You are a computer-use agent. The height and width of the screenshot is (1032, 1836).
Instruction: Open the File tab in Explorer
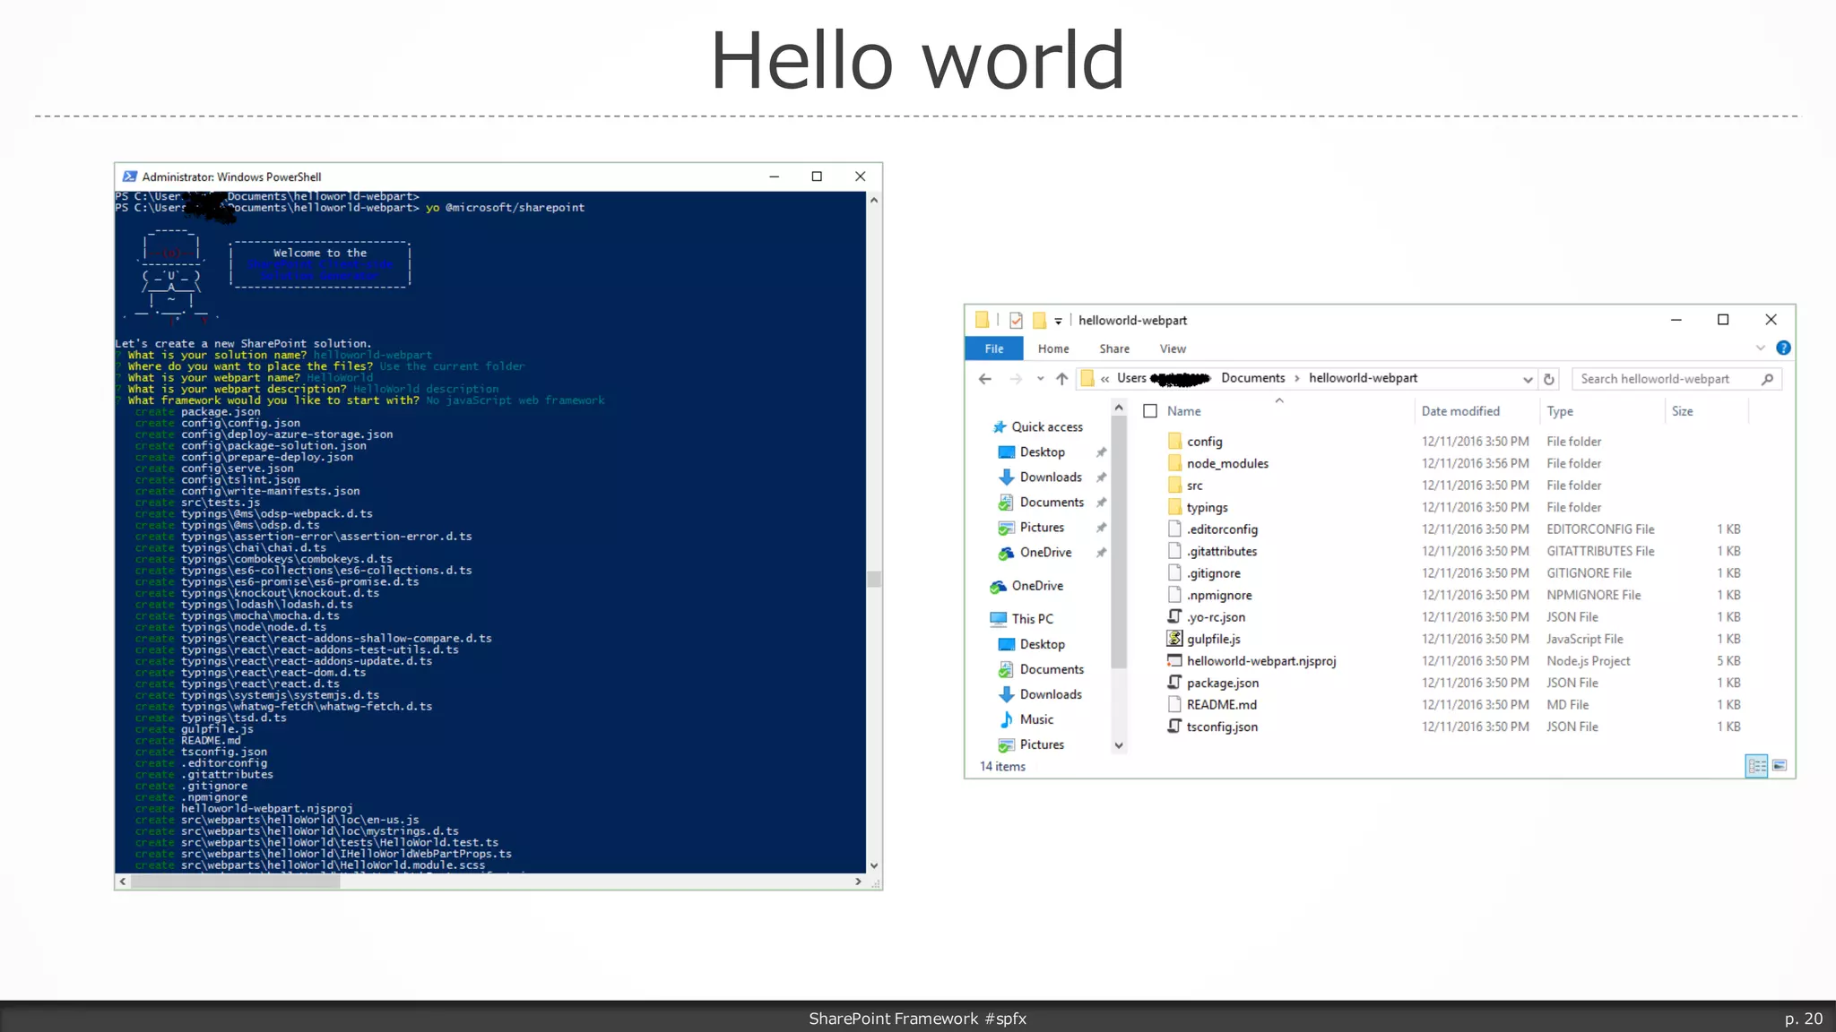994,348
